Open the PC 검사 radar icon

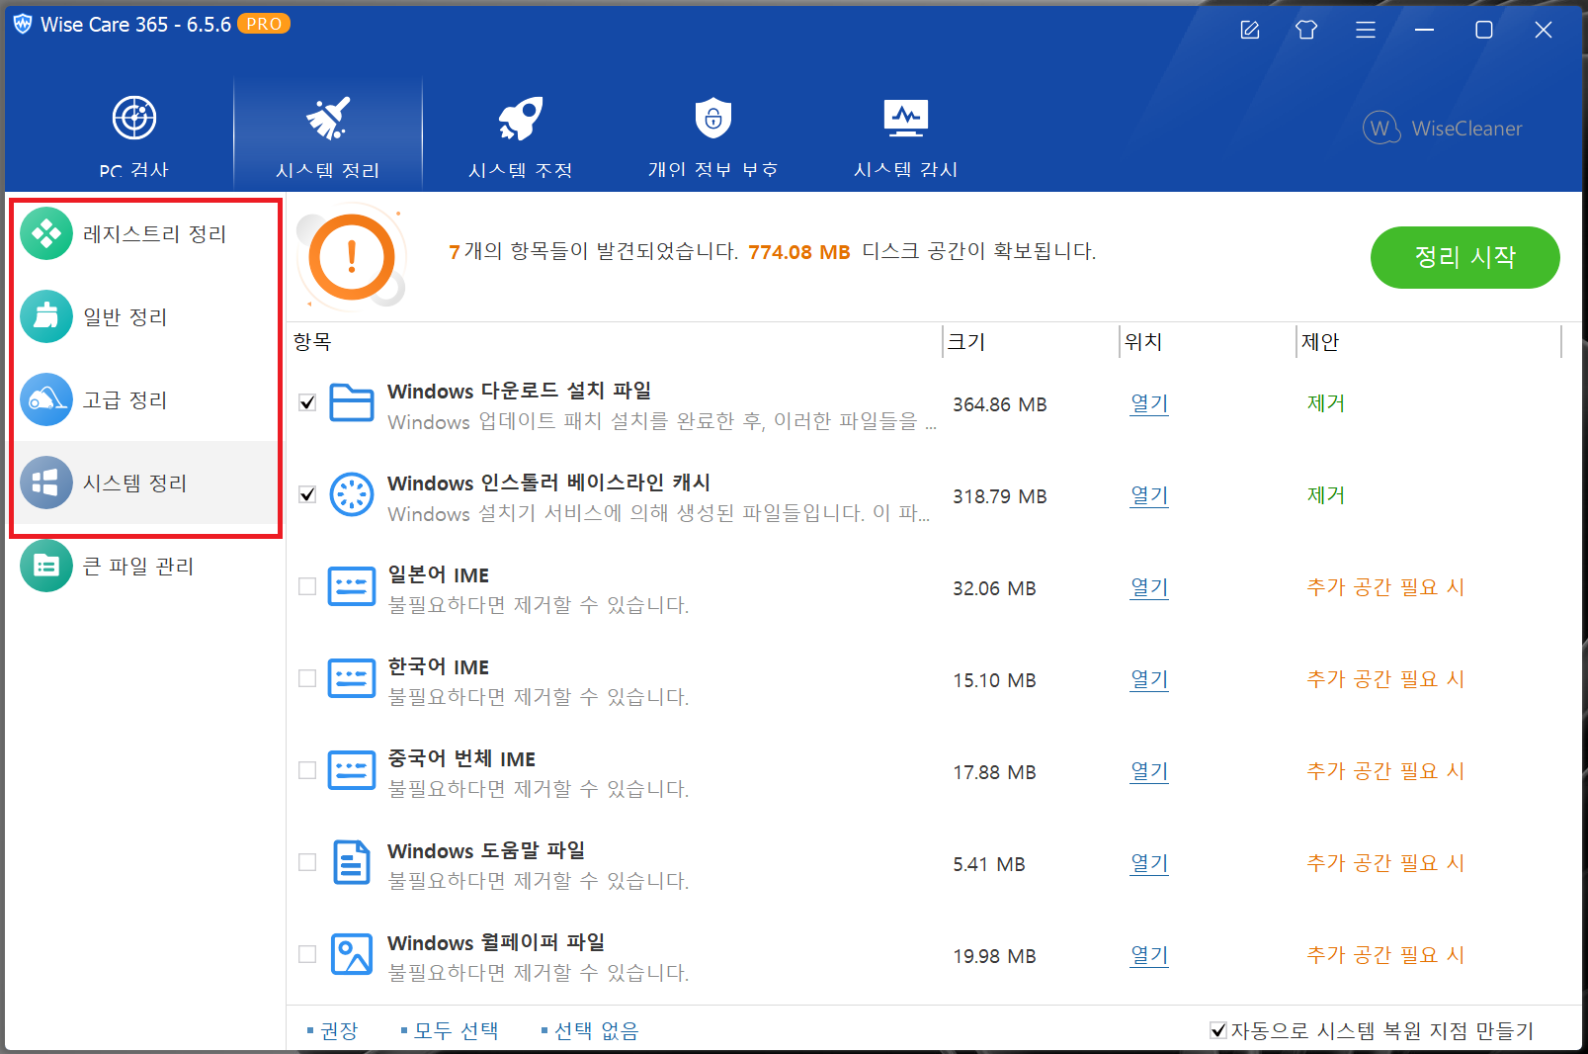coord(134,119)
